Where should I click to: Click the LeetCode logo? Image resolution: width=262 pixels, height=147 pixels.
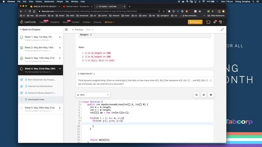pos(28,22)
